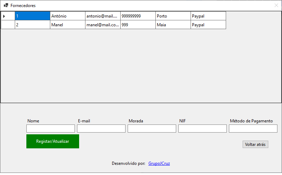282x175 pixels.
Task: Click the Fornecedores window title icon
Action: (x=6, y=6)
